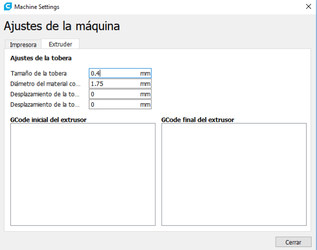Click the Cura logo in the title bar

coord(7,7)
